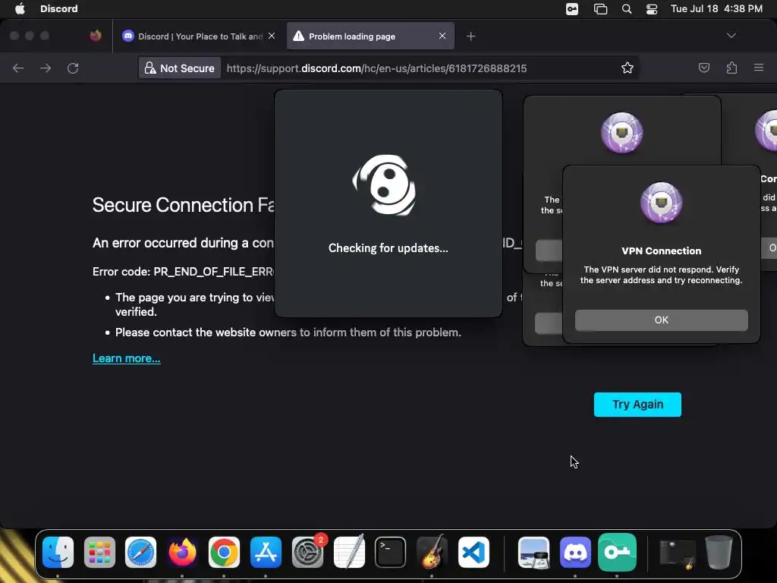Bookmark this page with the star

[627, 68]
